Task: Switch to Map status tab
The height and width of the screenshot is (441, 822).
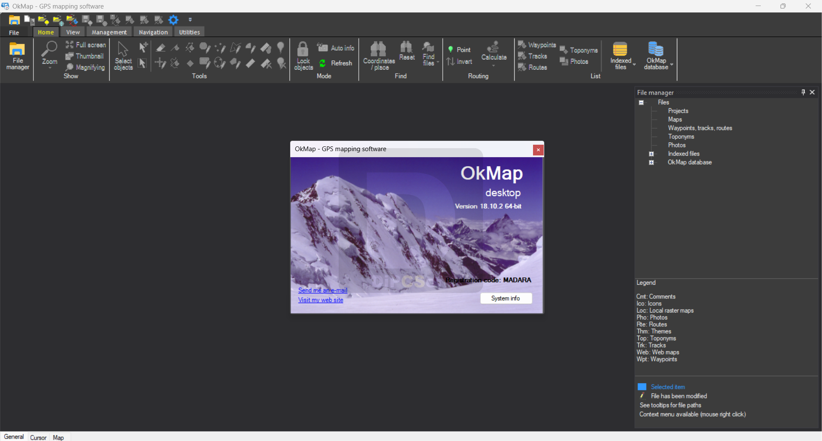Action: pyautogui.click(x=58, y=438)
